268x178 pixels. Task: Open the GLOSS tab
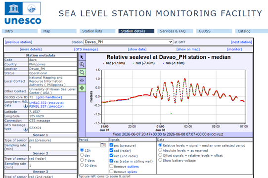pyautogui.click(x=214, y=31)
